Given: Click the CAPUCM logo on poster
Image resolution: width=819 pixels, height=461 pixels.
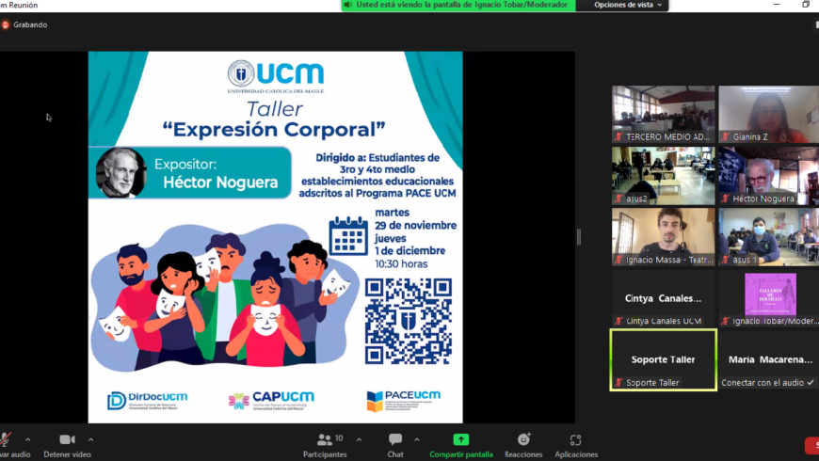Looking at the screenshot, I should pos(272,401).
